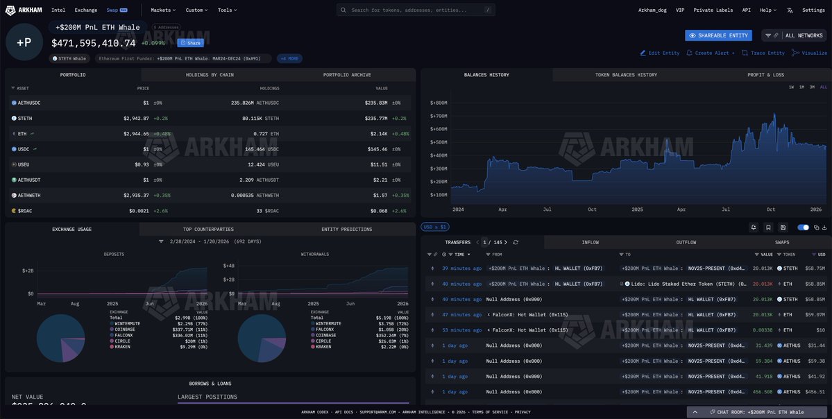
Task: Toggle the blue switch above transfers table
Action: tap(803, 227)
